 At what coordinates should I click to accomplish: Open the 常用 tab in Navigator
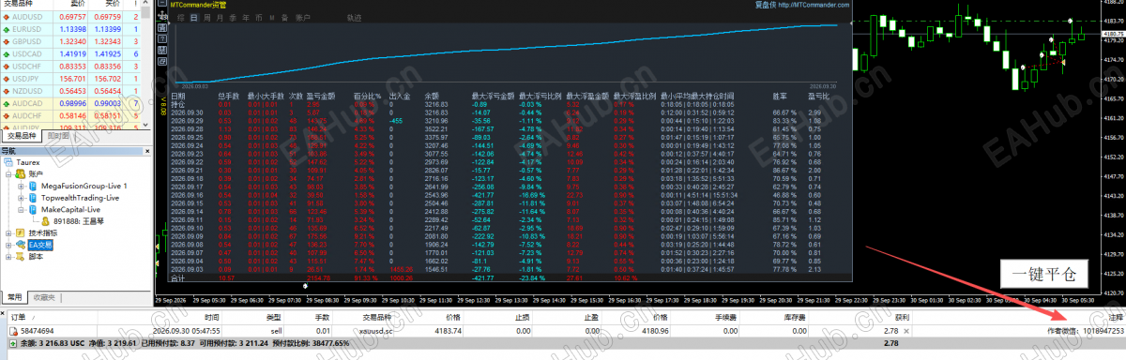pos(16,297)
